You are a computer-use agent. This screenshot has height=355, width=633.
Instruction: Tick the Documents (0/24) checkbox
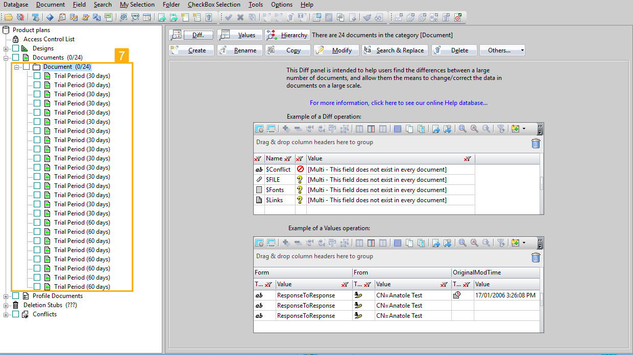pos(16,58)
